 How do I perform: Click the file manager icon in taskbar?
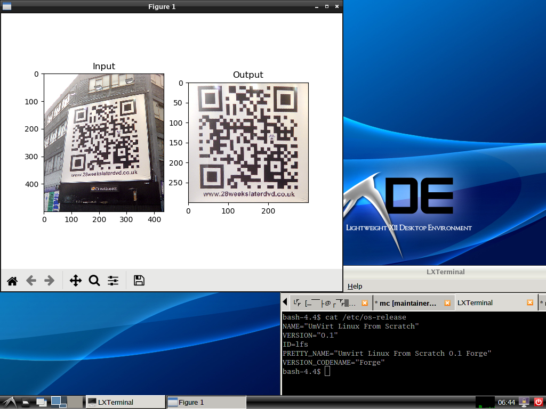pos(26,402)
